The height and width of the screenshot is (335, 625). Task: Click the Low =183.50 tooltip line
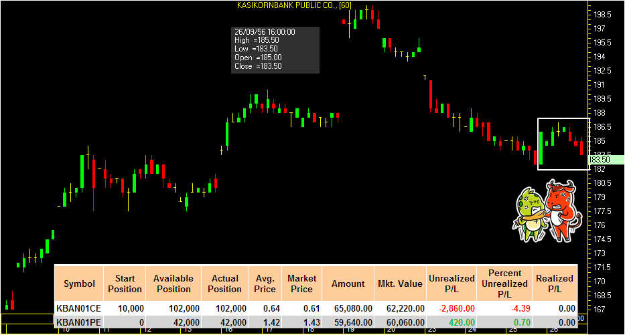[x=256, y=49]
